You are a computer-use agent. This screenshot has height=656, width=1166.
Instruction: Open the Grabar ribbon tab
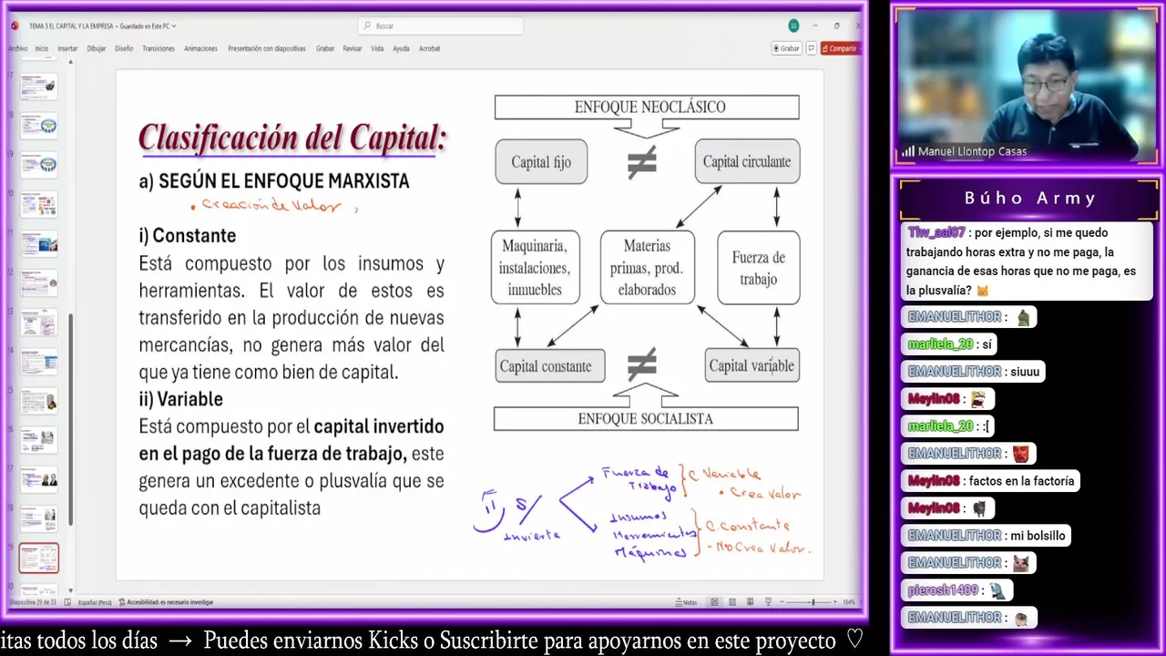[325, 48]
